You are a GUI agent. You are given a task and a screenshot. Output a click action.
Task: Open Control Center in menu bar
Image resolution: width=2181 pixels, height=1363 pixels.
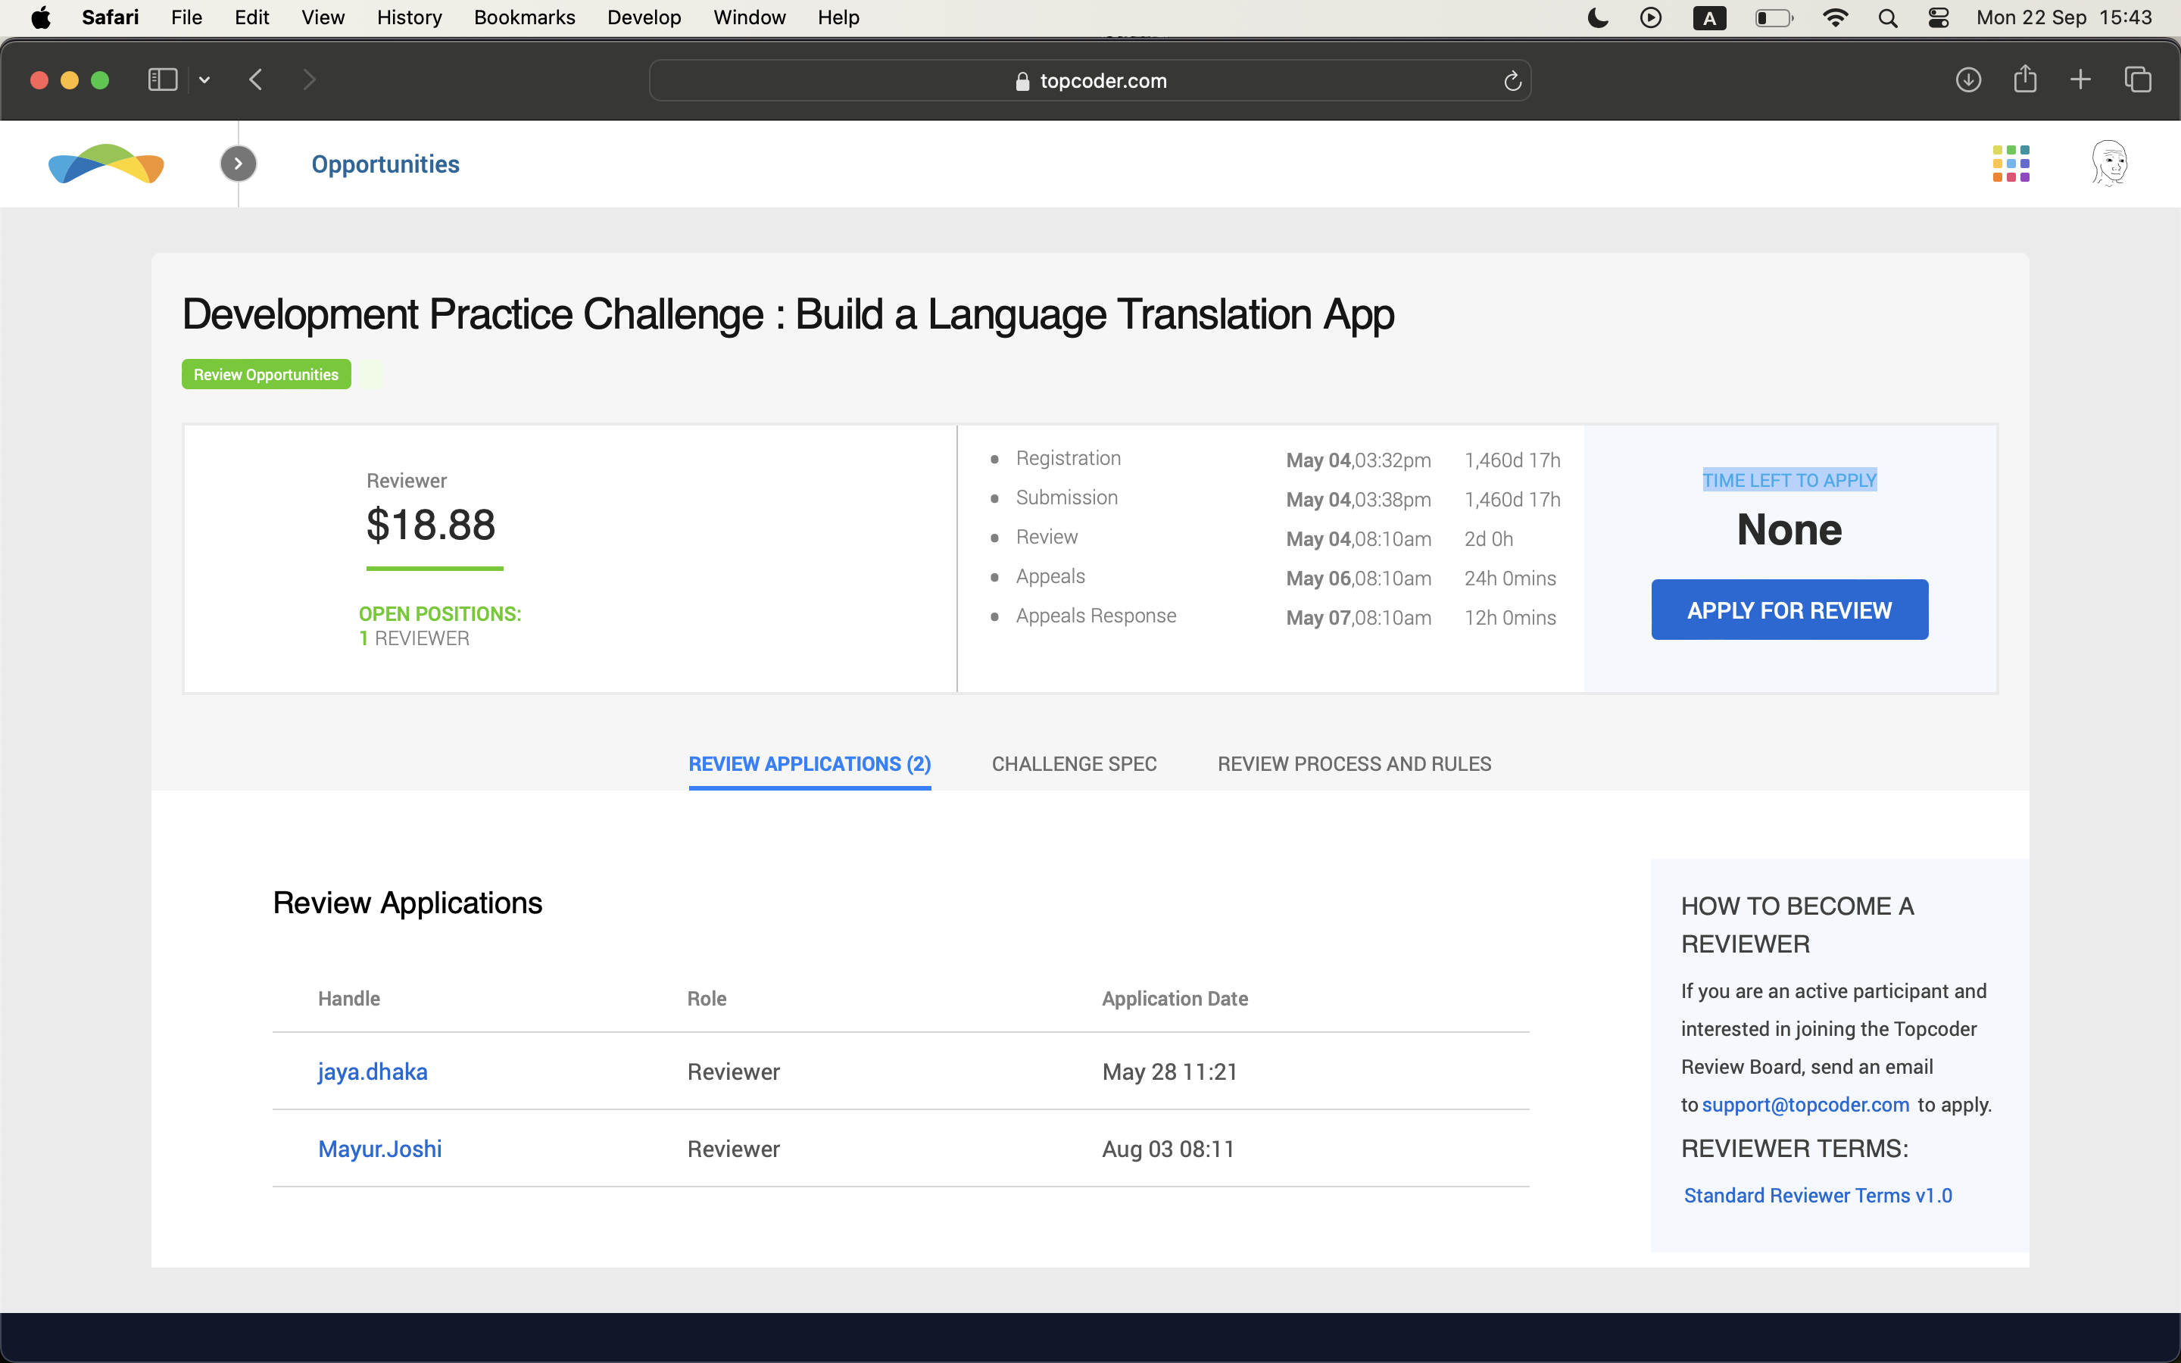coord(1939,18)
